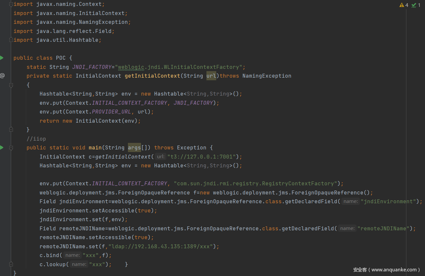Click the italic getInitialContext call inside main
425x276 pixels.
coord(123,157)
